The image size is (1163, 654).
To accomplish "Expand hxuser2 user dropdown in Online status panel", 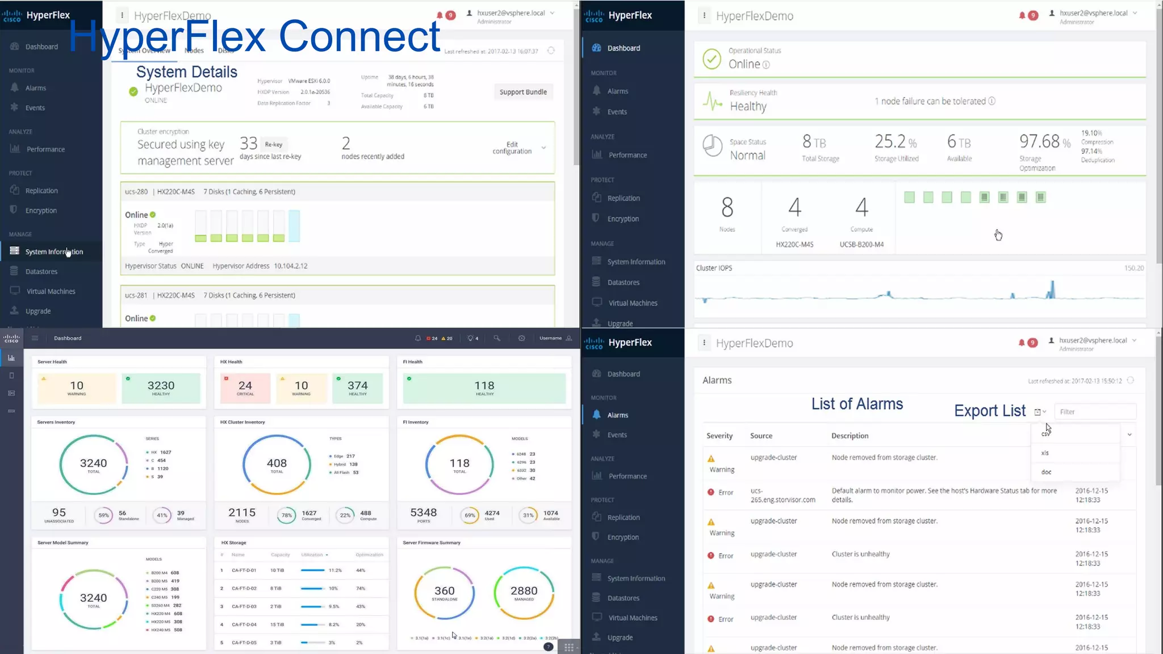I will coord(1135,13).
